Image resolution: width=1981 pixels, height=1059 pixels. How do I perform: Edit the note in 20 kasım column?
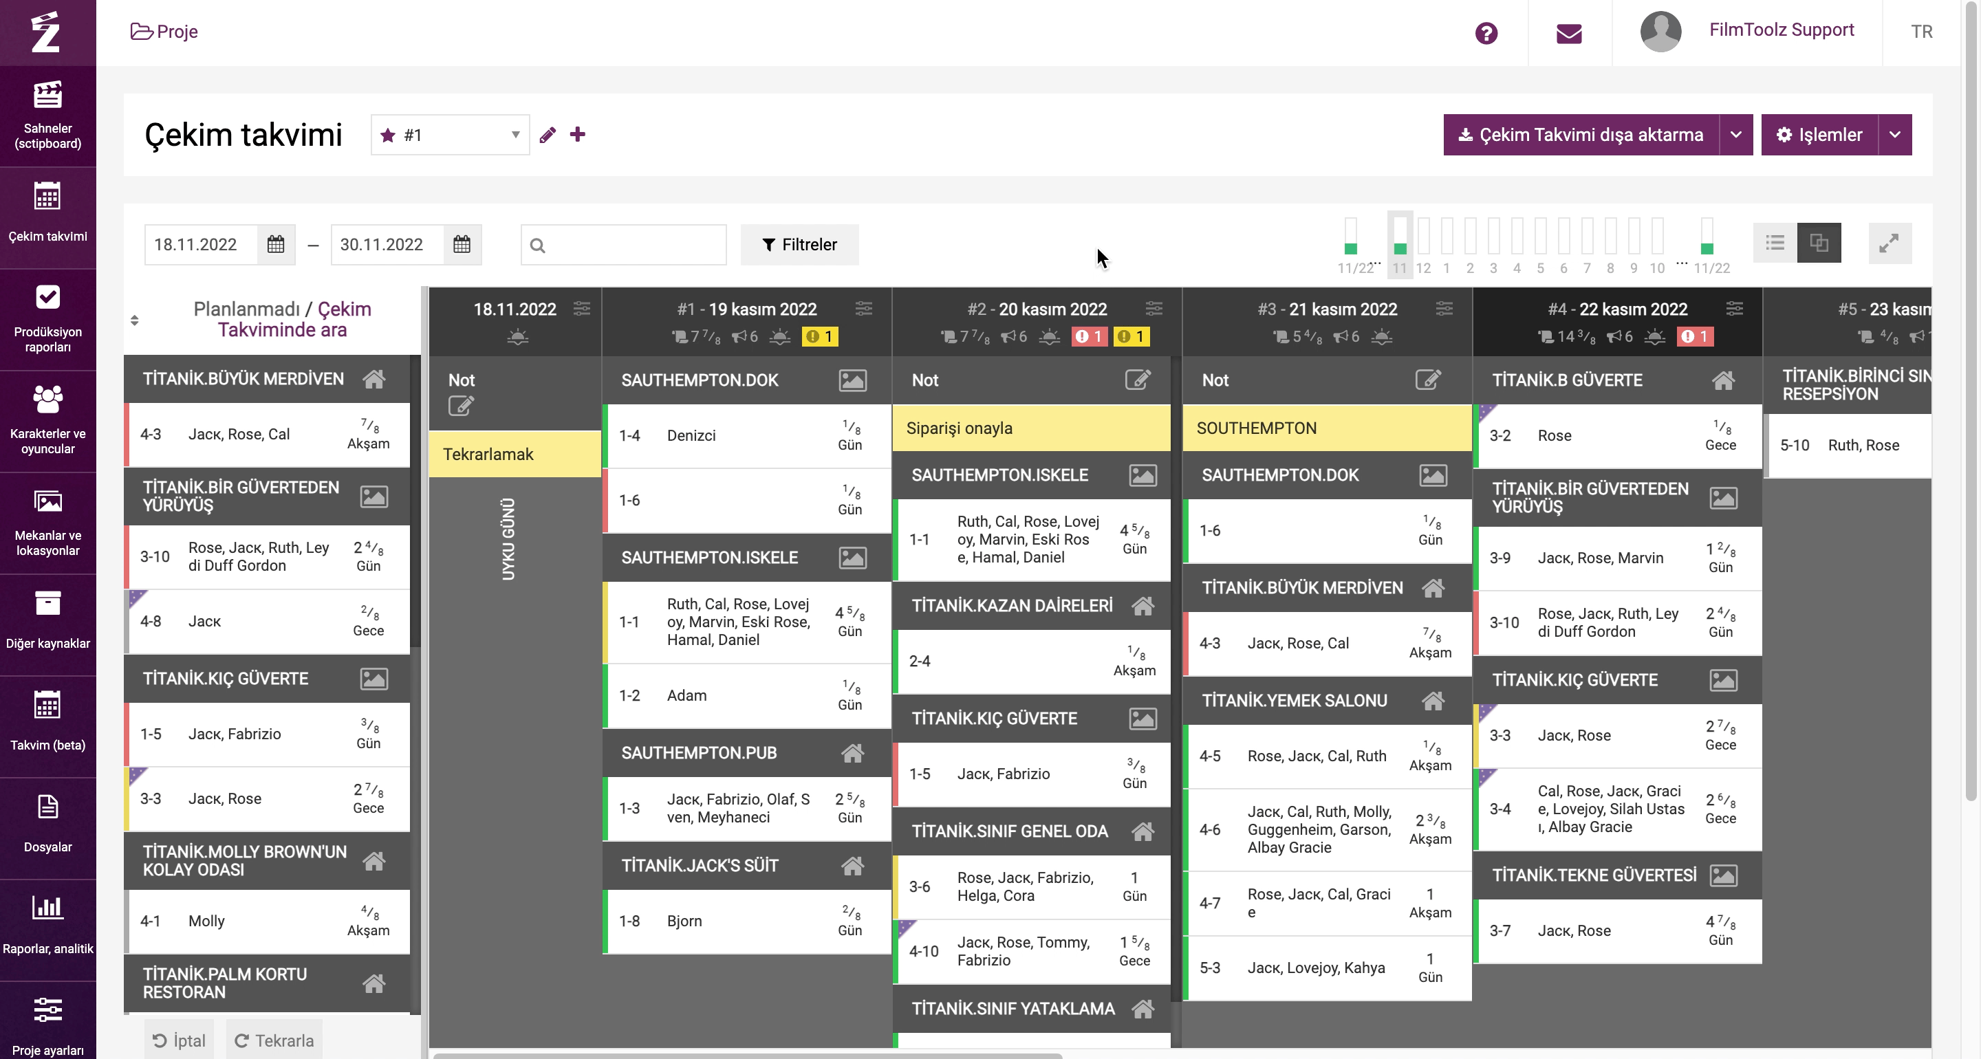tap(1138, 380)
